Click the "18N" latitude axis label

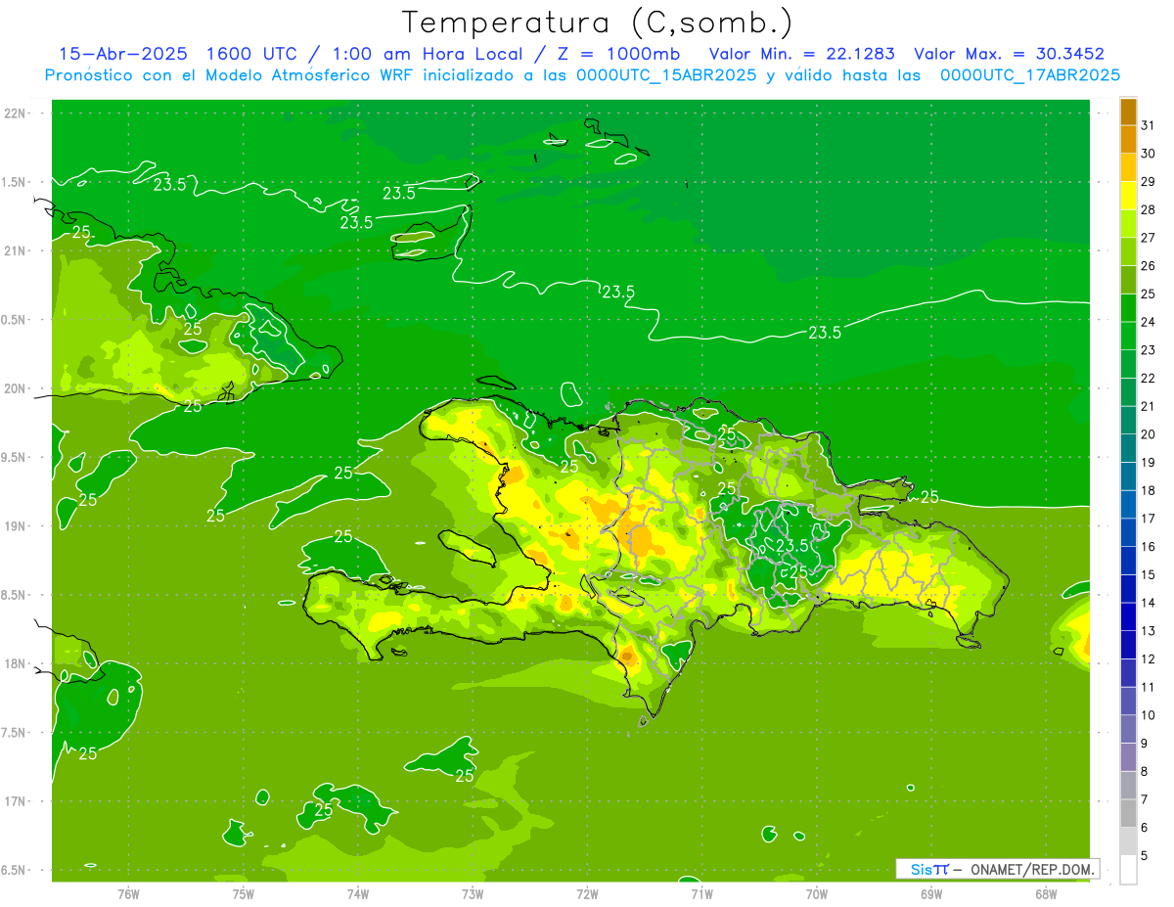[15, 664]
